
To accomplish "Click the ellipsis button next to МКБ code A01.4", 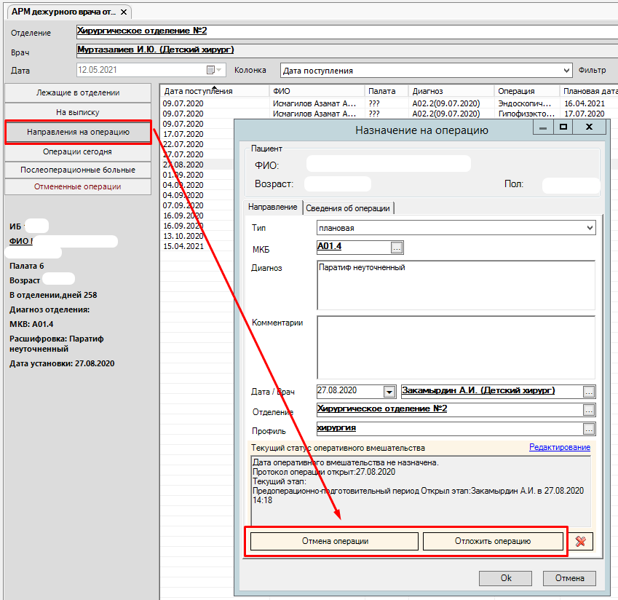I will point(397,248).
